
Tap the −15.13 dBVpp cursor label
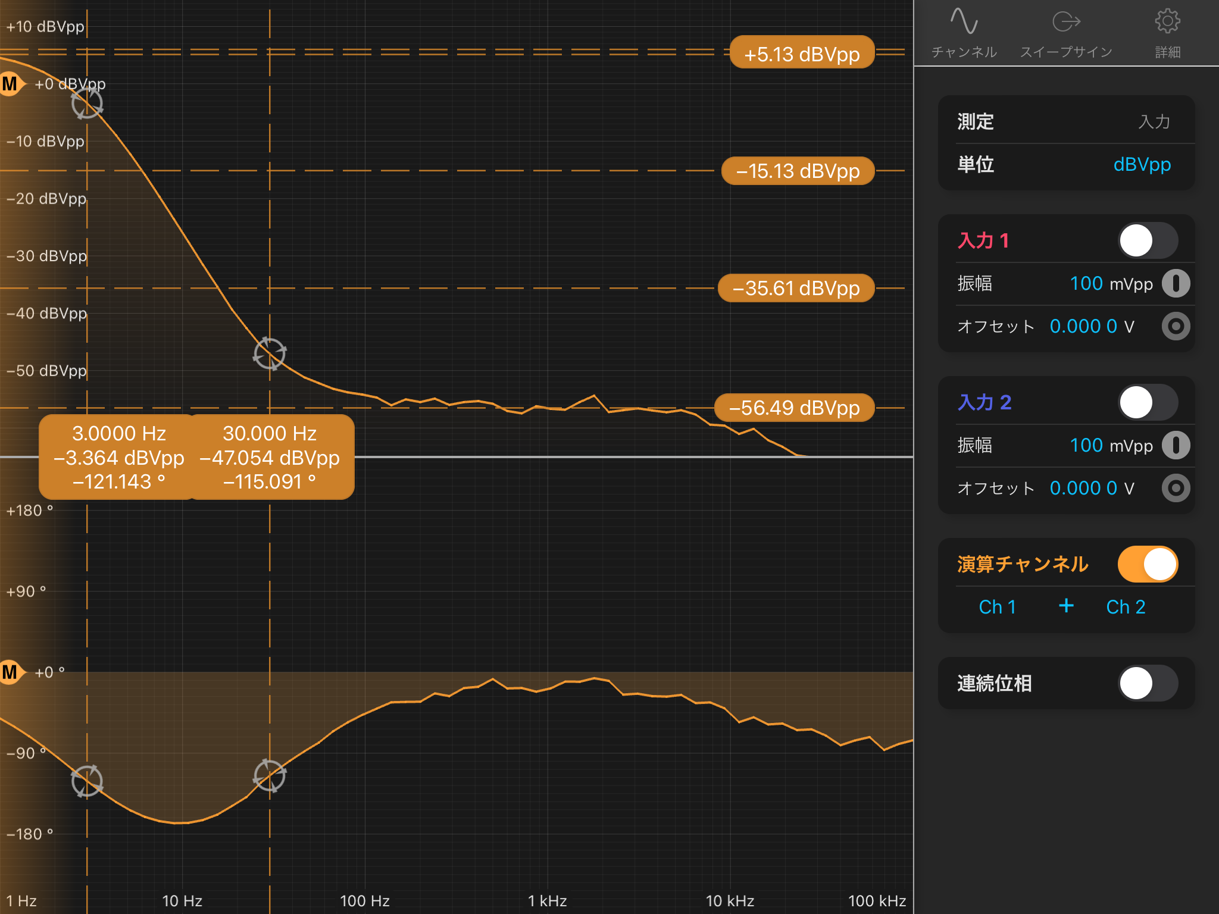(x=798, y=171)
